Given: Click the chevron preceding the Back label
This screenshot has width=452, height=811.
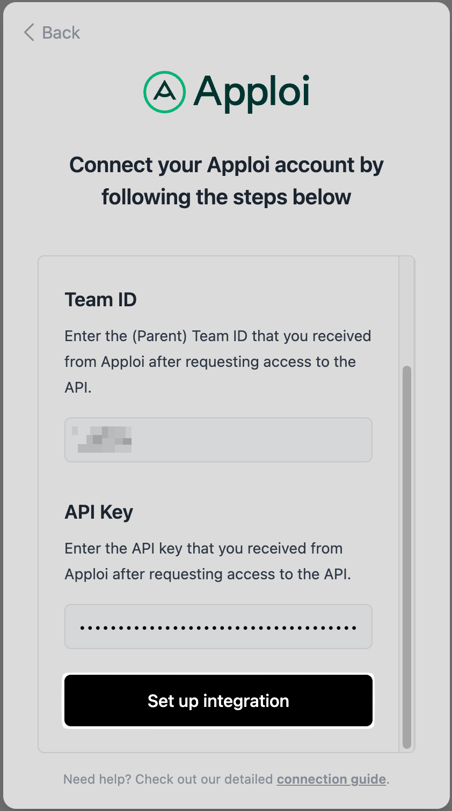Looking at the screenshot, I should pyautogui.click(x=28, y=33).
